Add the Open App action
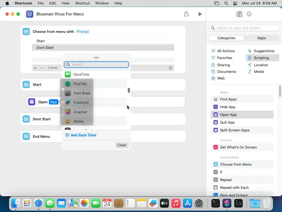The height and width of the screenshot is (212, 282). coord(242,115)
